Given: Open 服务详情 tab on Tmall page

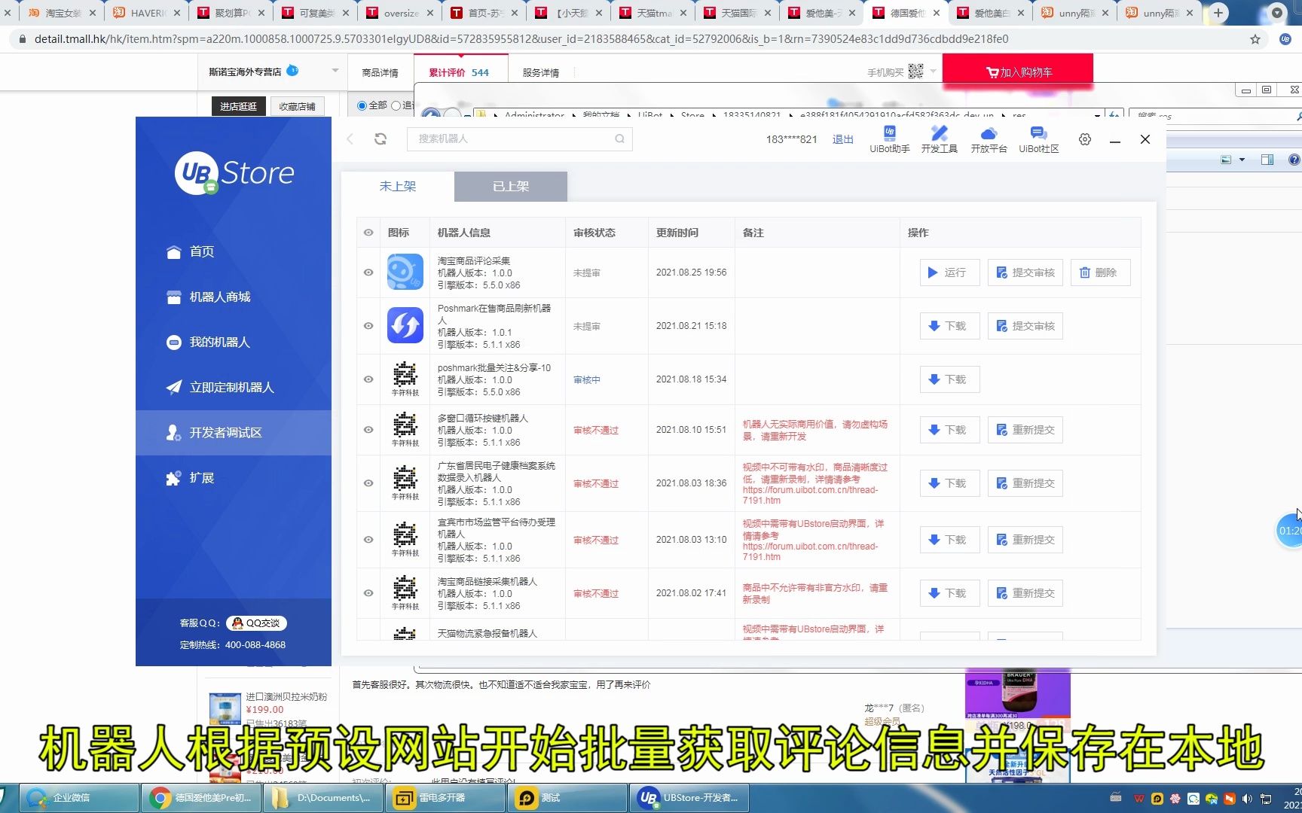Looking at the screenshot, I should [x=541, y=73].
